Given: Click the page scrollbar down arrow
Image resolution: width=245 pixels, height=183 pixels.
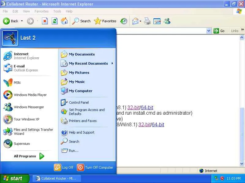Looking at the screenshot, I should click(x=242, y=163).
